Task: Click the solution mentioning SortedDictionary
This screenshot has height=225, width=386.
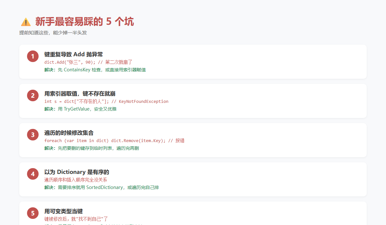Action: (x=102, y=187)
